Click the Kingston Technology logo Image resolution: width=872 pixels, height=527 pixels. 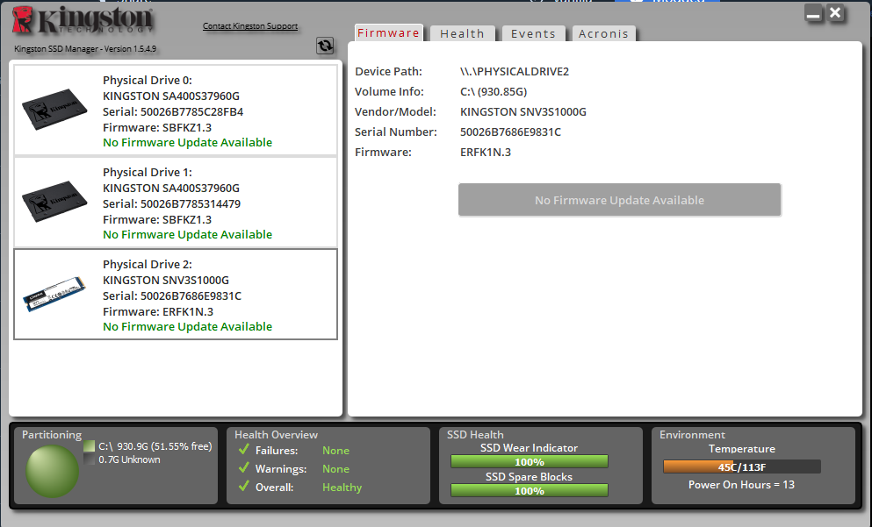(x=83, y=20)
